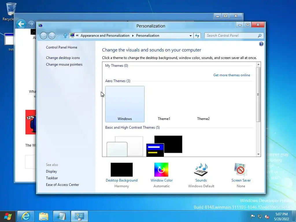Open the Start button on the taskbar
This screenshot has width=296, height=222.
click(8, 216)
